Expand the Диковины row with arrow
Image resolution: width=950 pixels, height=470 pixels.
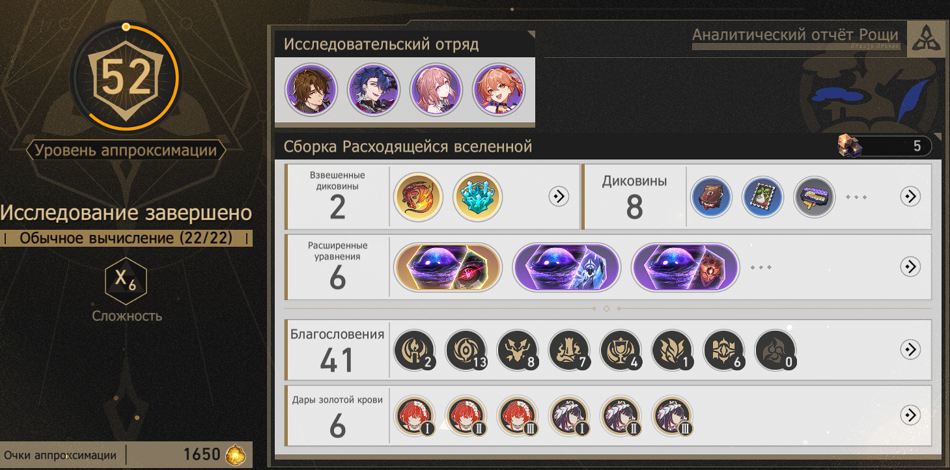point(910,196)
